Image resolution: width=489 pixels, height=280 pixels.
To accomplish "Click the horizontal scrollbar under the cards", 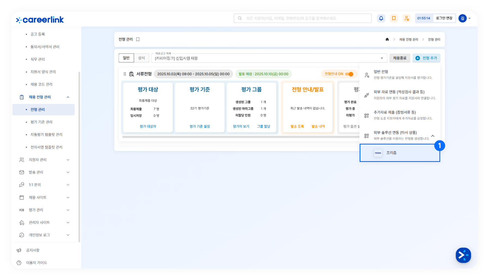I will point(241,137).
